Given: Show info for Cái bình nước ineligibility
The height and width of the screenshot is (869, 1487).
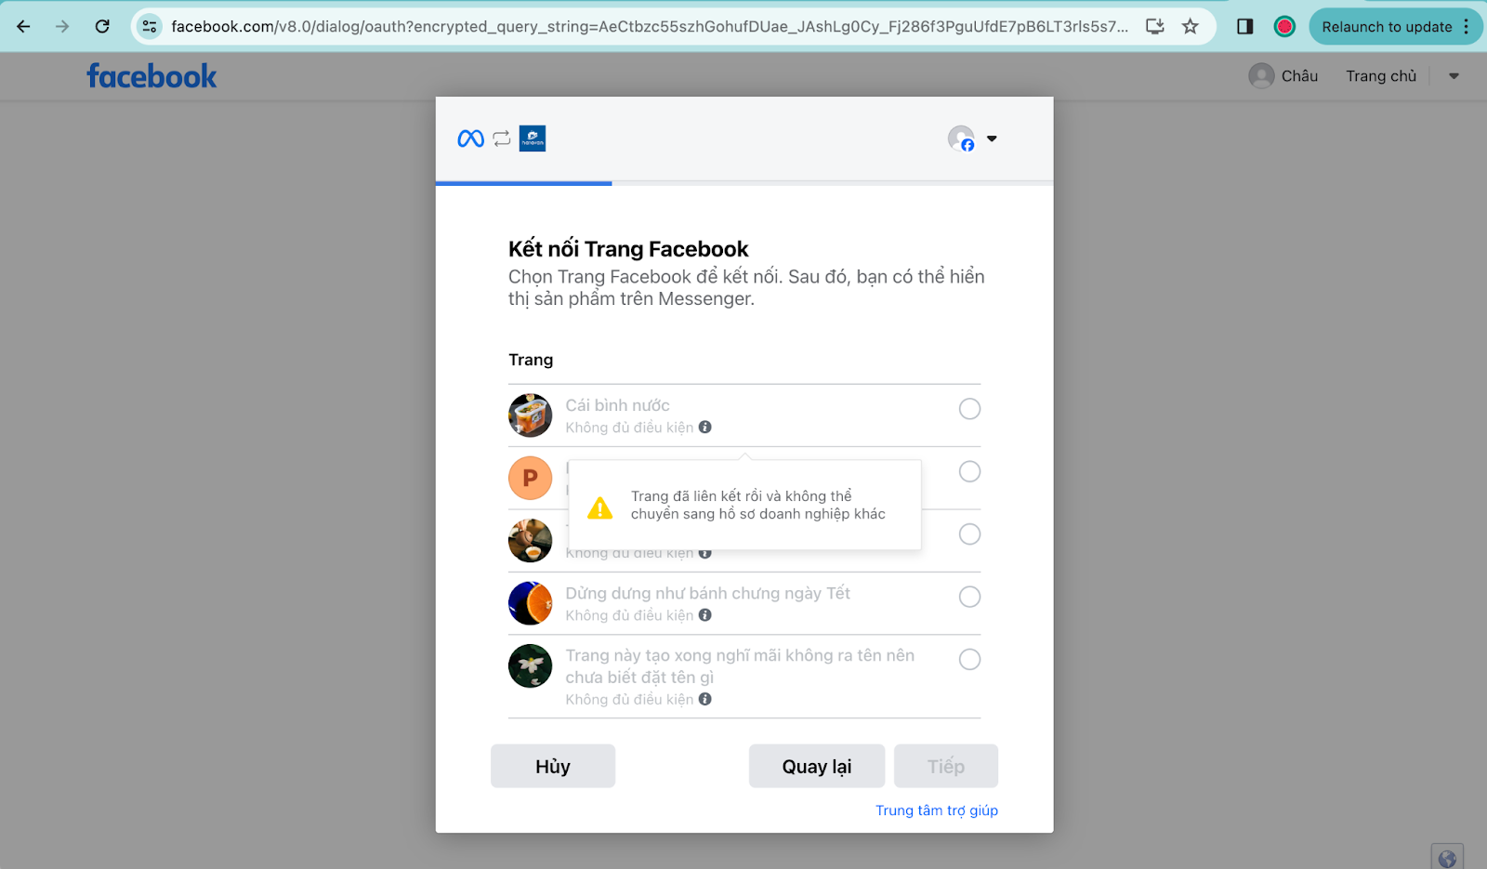Looking at the screenshot, I should 705,428.
